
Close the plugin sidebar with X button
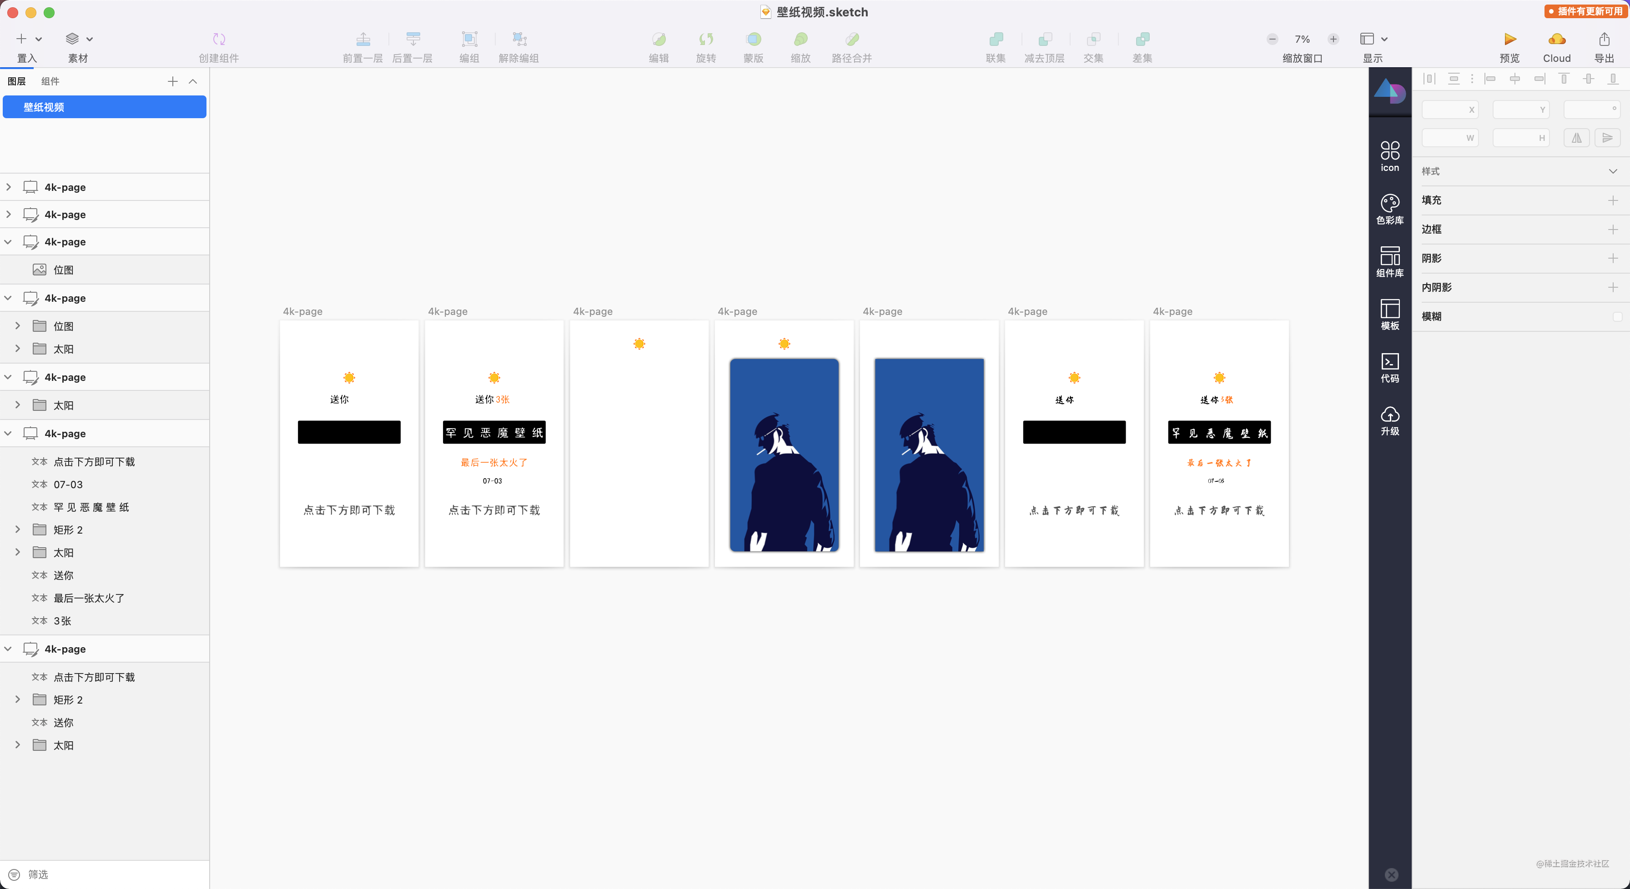pos(1391,874)
